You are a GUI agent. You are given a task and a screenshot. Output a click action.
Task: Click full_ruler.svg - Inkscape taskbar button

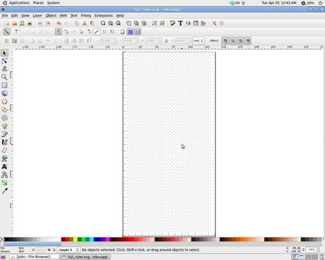pyautogui.click(x=85, y=257)
